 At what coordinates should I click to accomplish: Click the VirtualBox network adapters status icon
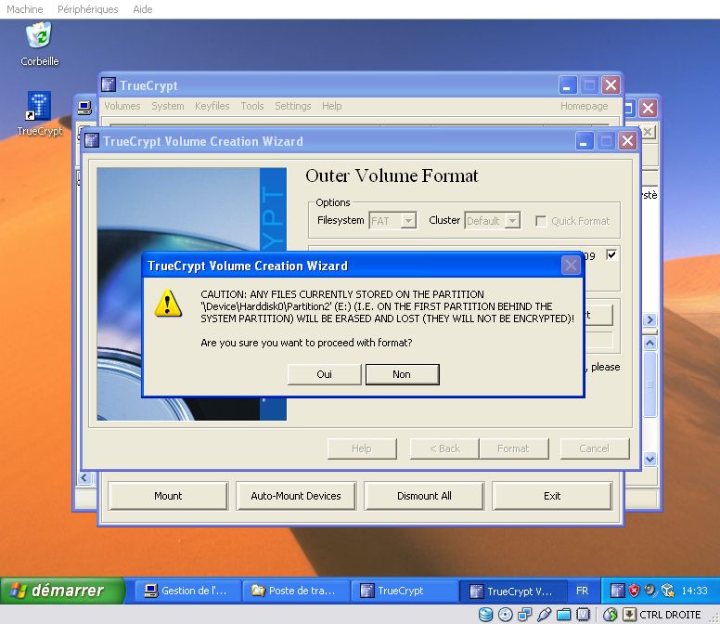click(524, 615)
